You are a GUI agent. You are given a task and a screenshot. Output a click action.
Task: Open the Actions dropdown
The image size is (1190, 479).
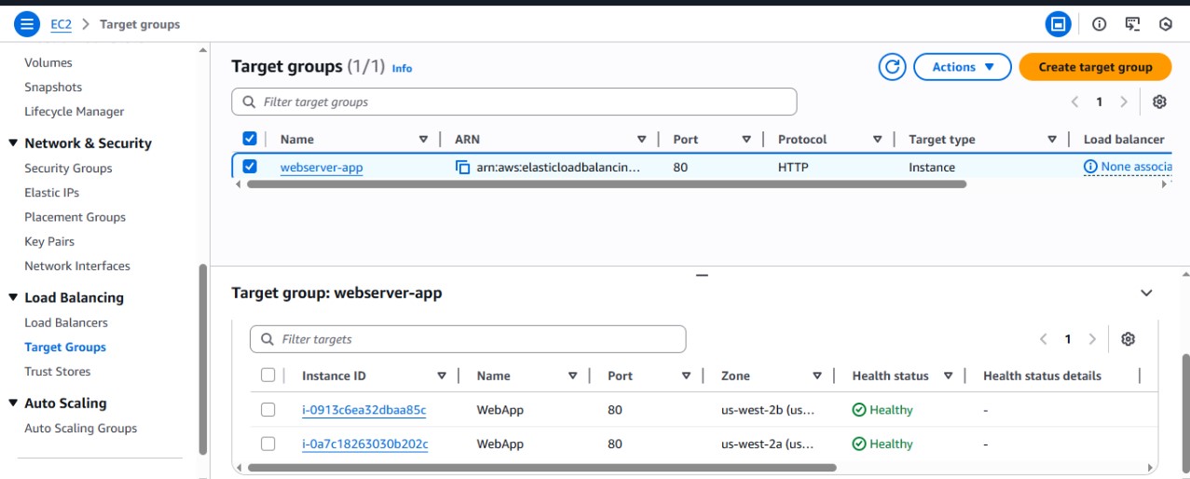click(x=963, y=67)
